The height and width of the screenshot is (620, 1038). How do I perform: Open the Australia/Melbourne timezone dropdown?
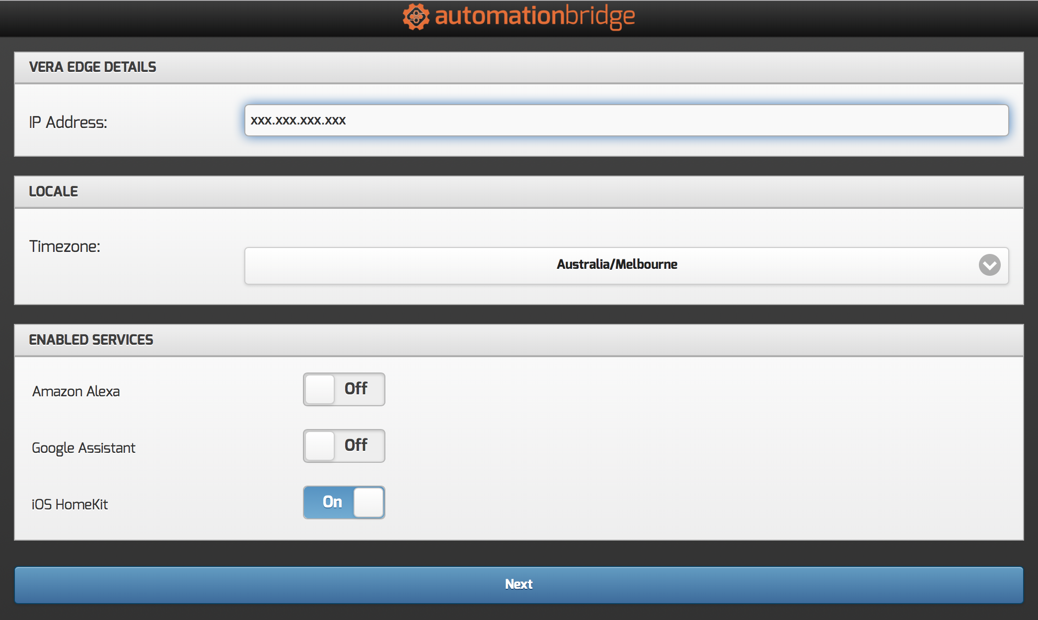[x=616, y=265]
